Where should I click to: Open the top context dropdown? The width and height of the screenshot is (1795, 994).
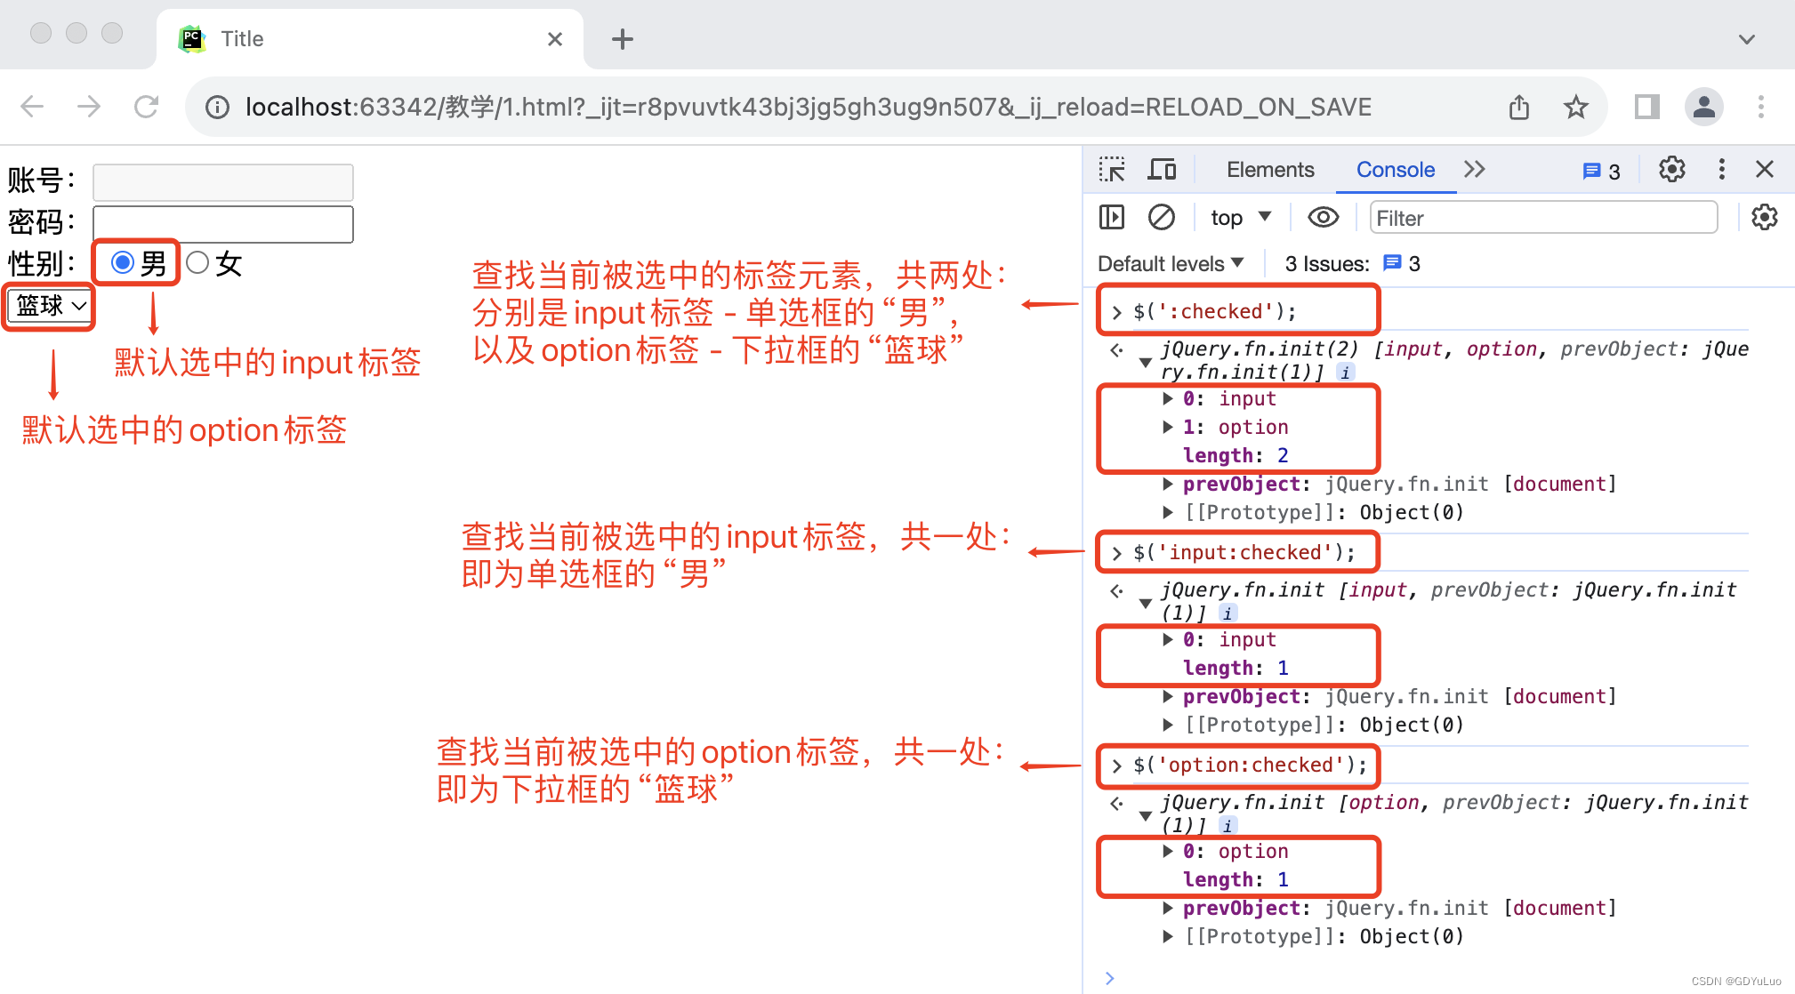1241,218
